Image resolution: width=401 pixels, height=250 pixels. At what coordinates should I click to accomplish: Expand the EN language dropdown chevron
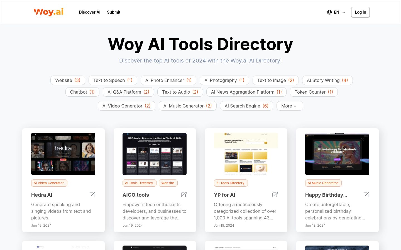tap(344, 12)
